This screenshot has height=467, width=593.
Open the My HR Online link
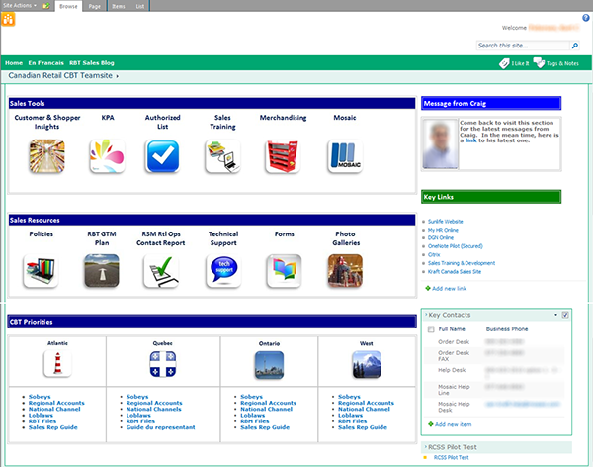(443, 230)
